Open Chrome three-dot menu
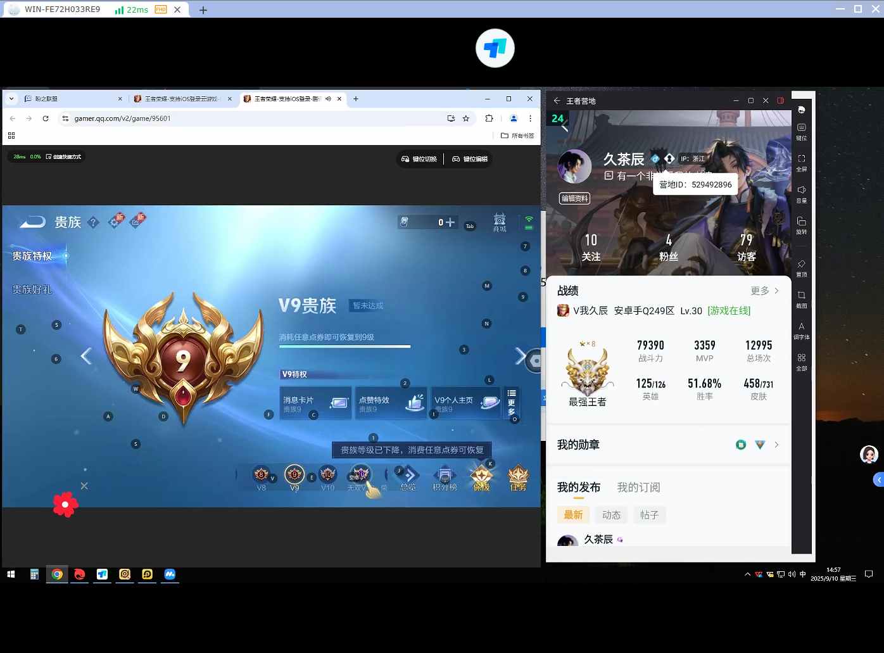The height and width of the screenshot is (653, 884). tap(530, 118)
